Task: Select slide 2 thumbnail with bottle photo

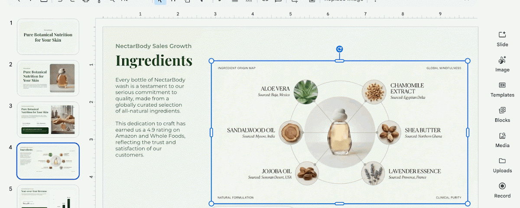Action: (48, 78)
